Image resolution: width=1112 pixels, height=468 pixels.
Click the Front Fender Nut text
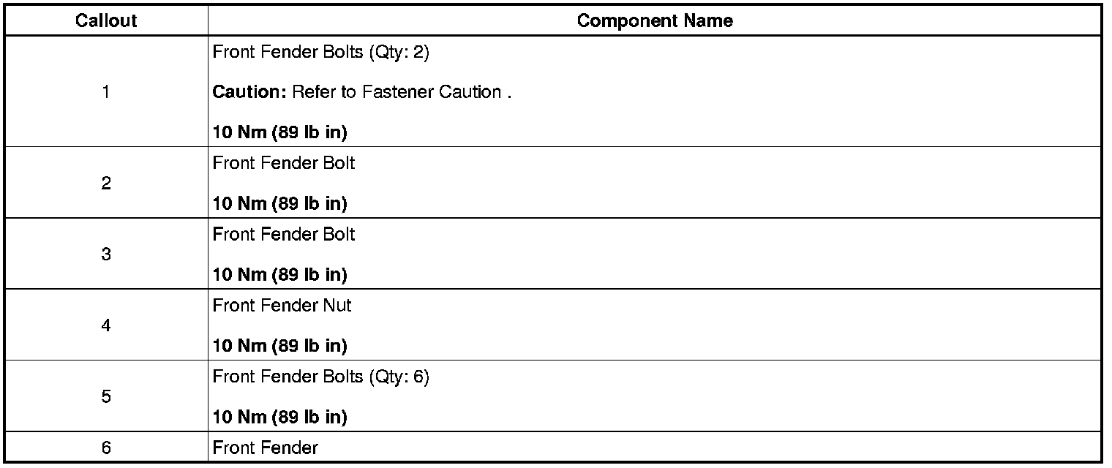tap(282, 305)
